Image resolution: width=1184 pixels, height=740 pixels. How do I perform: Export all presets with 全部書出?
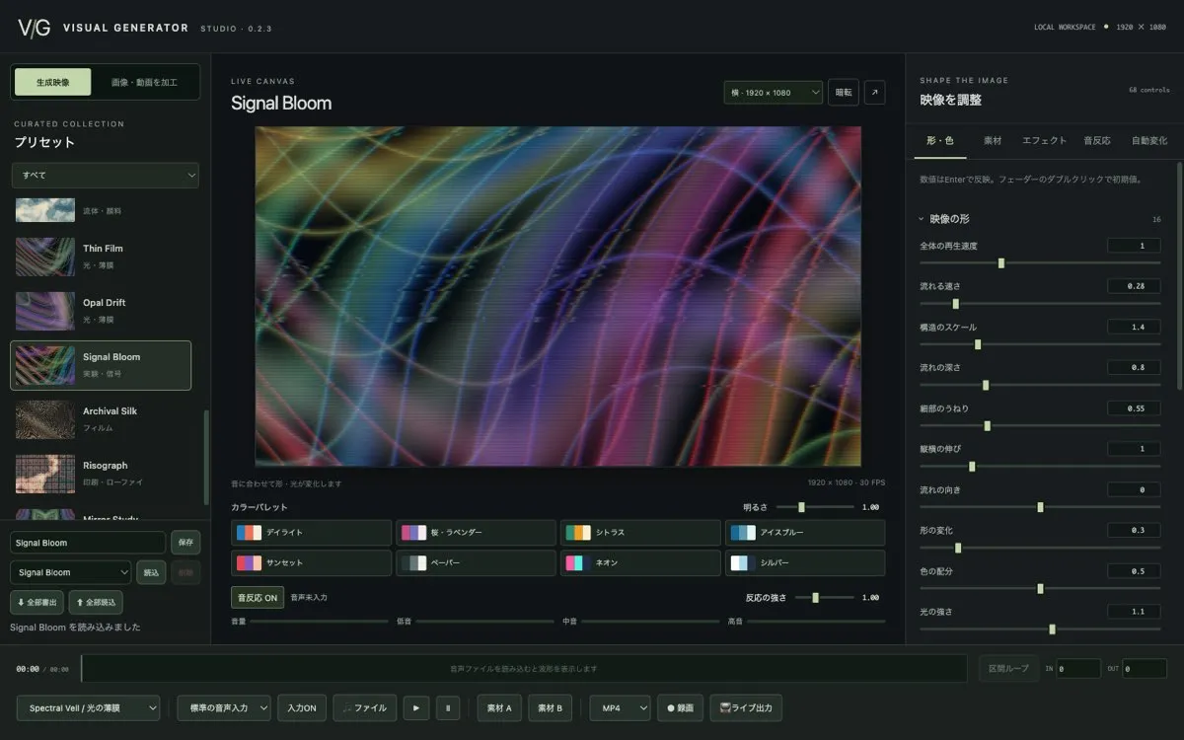(x=37, y=602)
